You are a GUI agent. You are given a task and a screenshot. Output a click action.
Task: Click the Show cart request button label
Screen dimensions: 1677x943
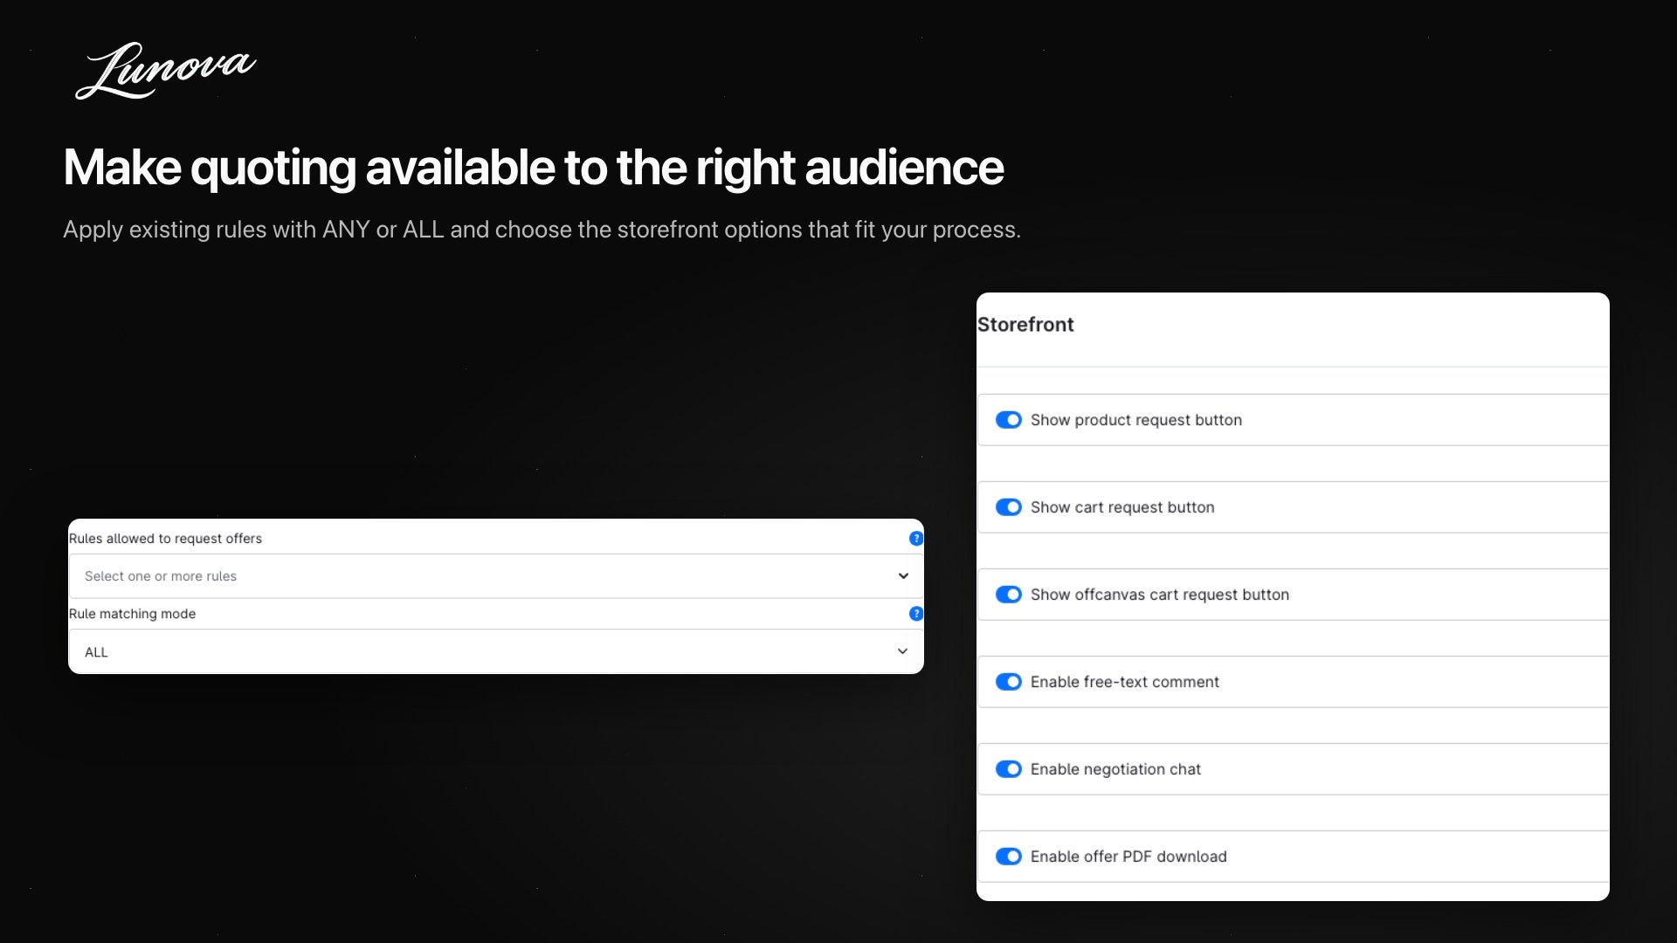click(1122, 507)
